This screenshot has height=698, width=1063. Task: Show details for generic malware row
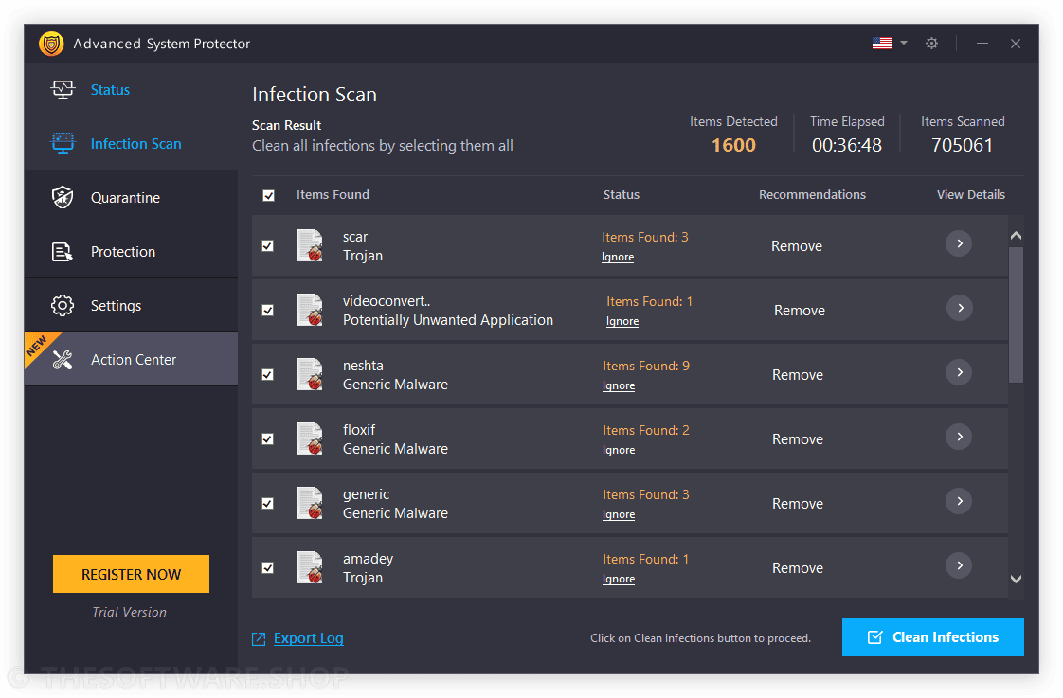[x=959, y=501]
